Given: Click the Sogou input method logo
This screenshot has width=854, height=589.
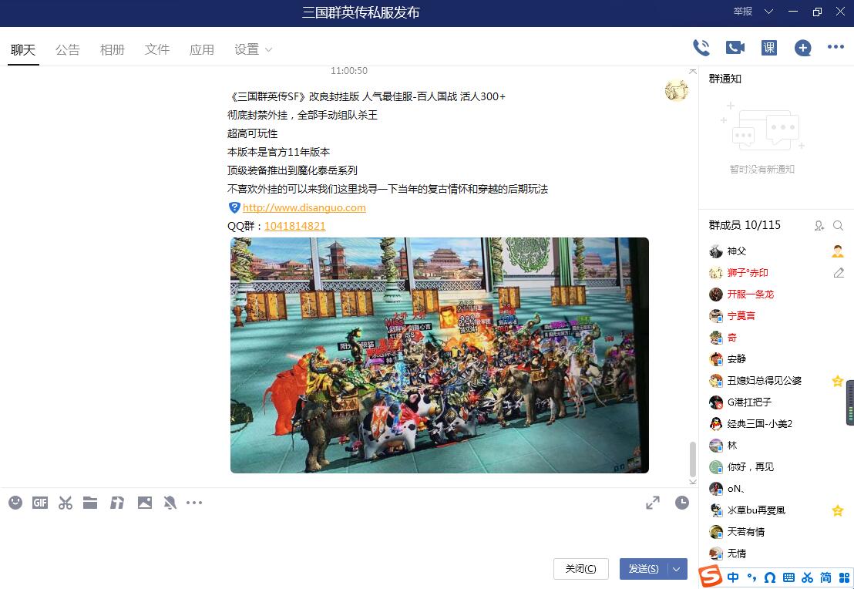Looking at the screenshot, I should (710, 577).
